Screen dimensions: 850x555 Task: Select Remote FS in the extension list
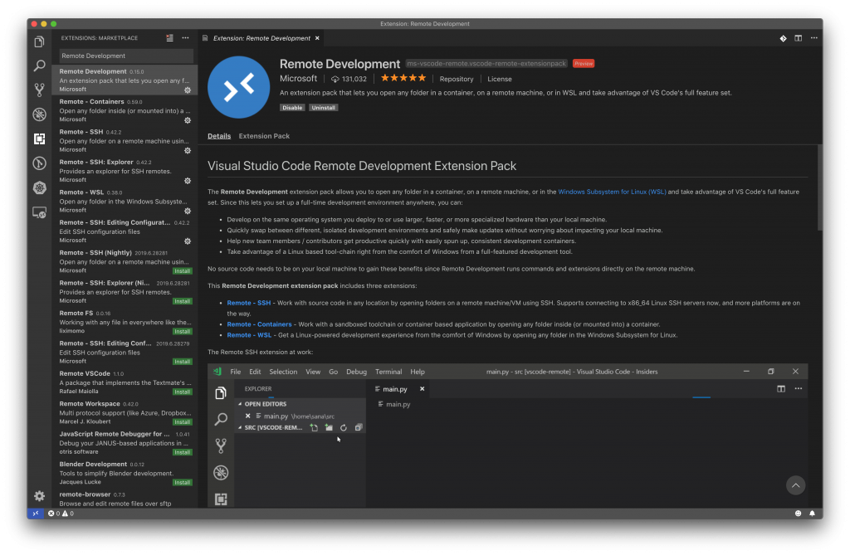coord(125,322)
